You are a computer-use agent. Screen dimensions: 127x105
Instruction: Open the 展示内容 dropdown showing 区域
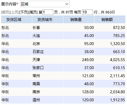(x=45, y=4)
